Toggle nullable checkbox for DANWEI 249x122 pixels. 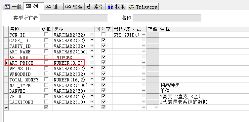coord(104,90)
